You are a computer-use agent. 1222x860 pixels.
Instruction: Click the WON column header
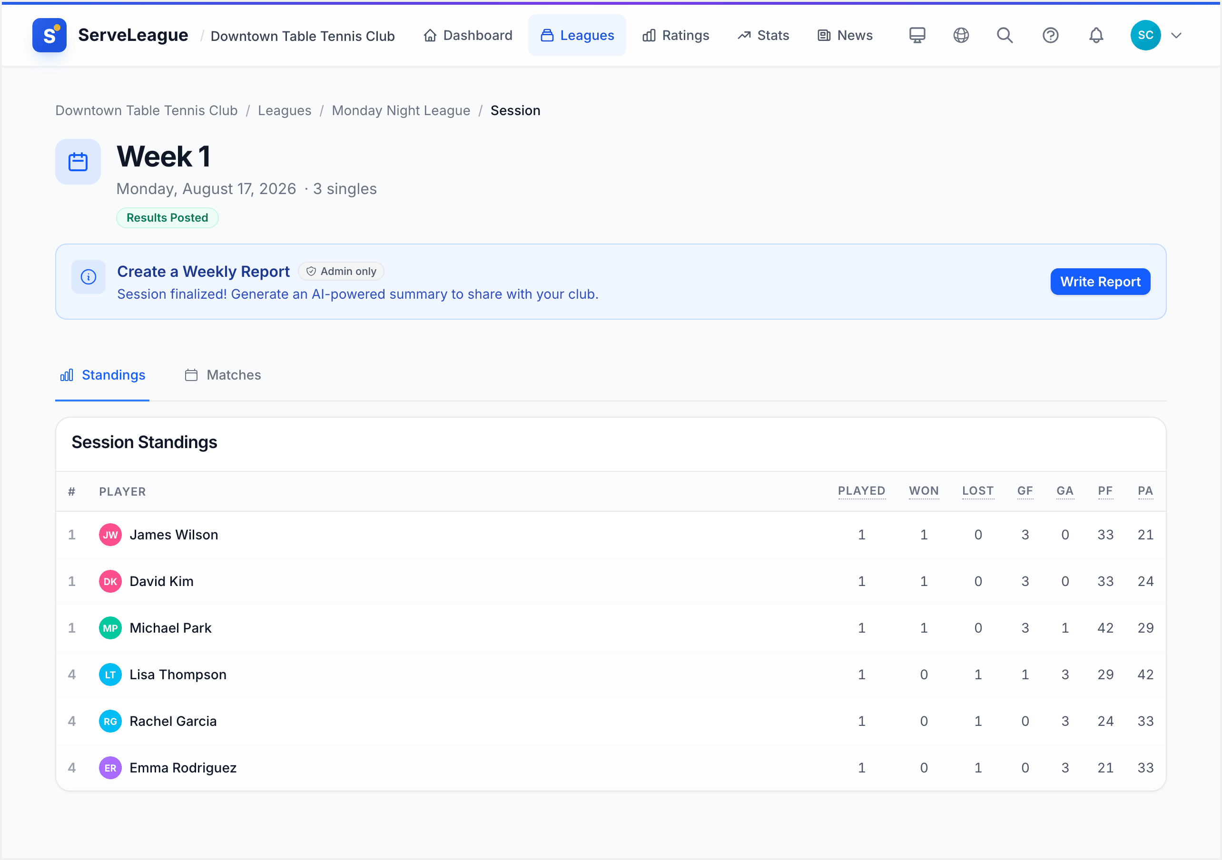[x=924, y=491]
